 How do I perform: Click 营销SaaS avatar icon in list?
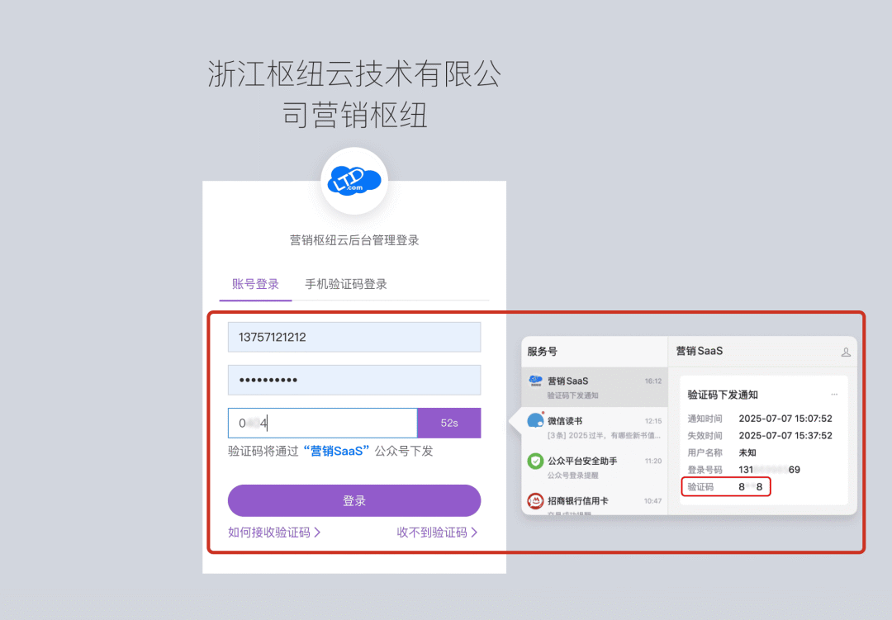[535, 381]
